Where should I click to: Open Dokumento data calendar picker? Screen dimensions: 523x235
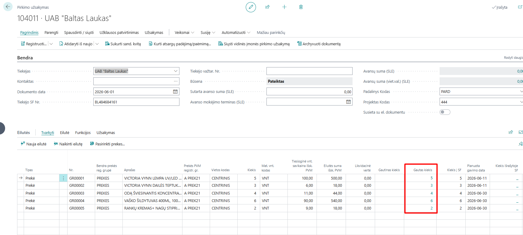pos(175,92)
